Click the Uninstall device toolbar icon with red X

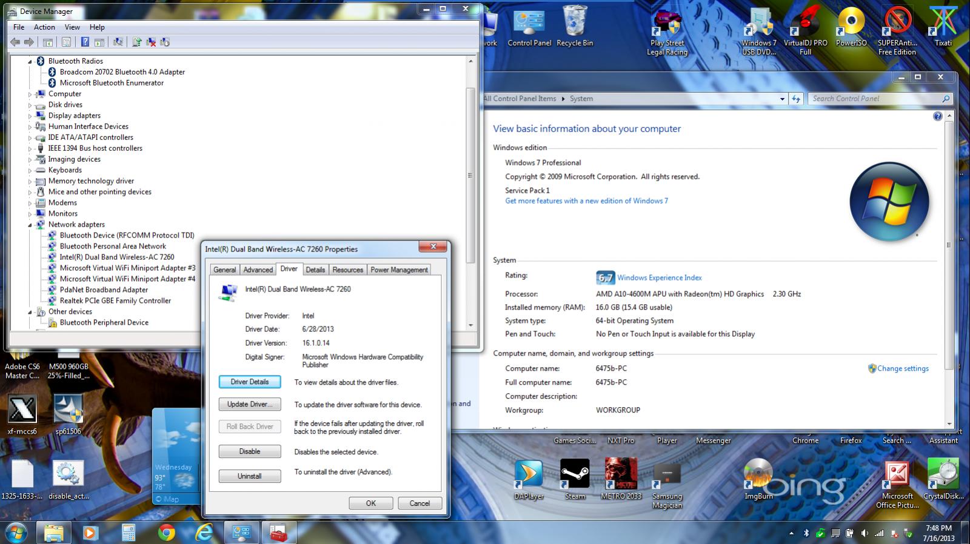pos(151,42)
